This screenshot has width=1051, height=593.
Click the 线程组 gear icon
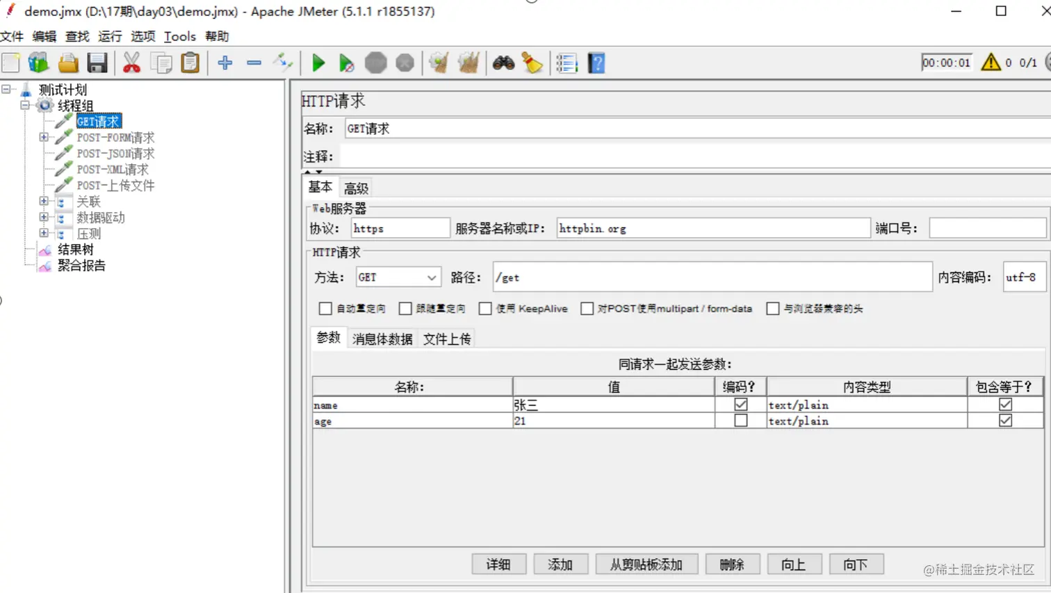pos(45,106)
